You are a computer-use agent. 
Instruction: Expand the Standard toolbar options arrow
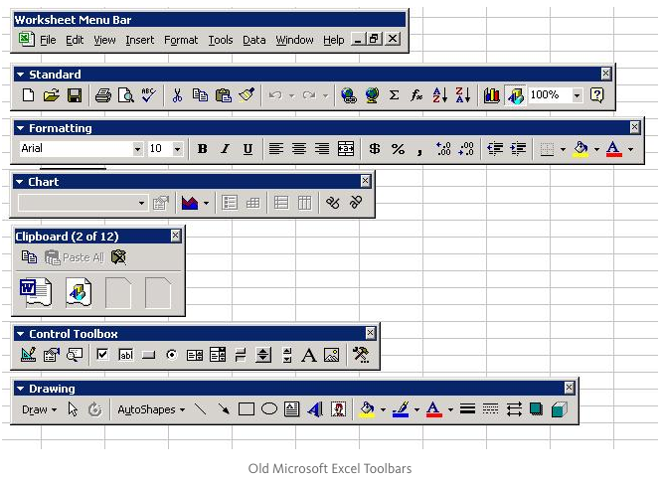[20, 75]
